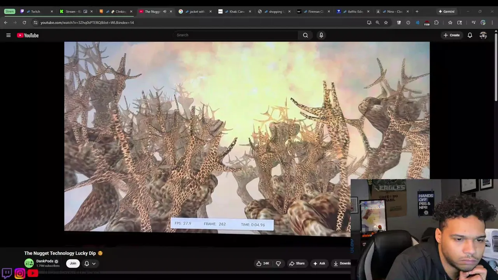Go back with the browser back arrow
498x280 pixels.
pyautogui.click(x=5, y=23)
